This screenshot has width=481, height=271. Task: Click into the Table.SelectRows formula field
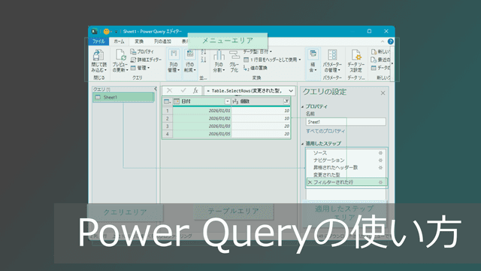point(246,90)
